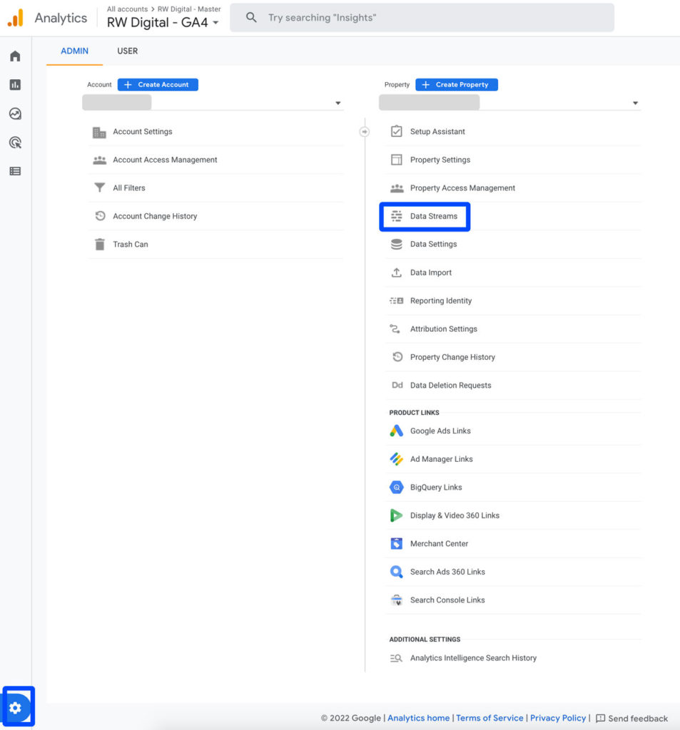Click the Attribution Settings path icon
This screenshot has height=730, width=680.
pos(395,329)
